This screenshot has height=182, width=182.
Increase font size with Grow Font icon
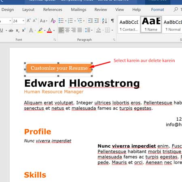pyautogui.click(x=28, y=21)
